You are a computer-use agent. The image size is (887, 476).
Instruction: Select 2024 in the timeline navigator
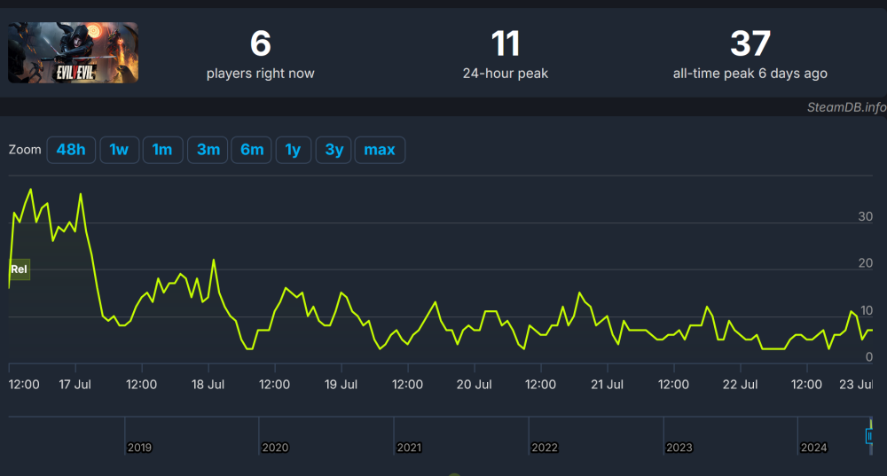tap(813, 448)
